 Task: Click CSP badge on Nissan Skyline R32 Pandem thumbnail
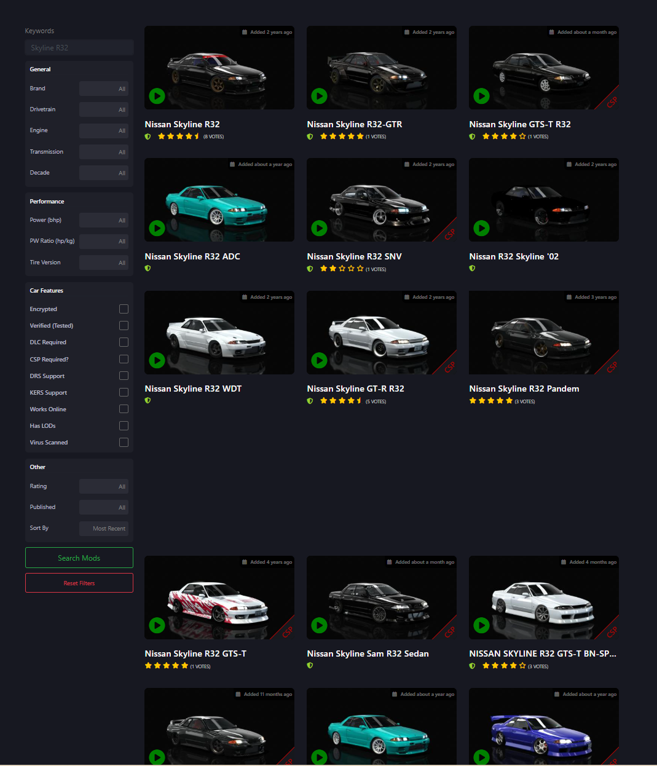(x=612, y=367)
